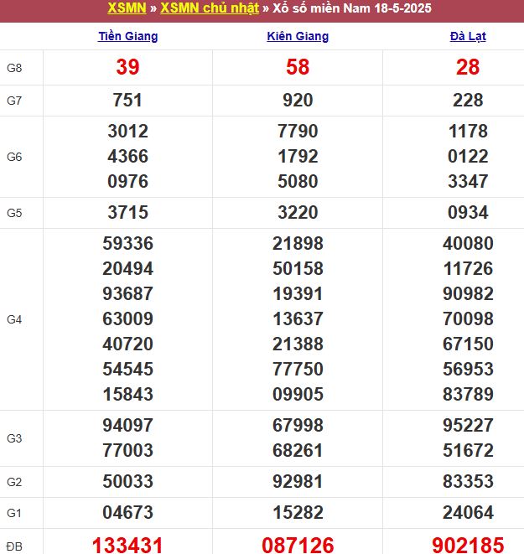This screenshot has width=524, height=554.
Task: Click G3 number 67998
Action: coord(298,425)
